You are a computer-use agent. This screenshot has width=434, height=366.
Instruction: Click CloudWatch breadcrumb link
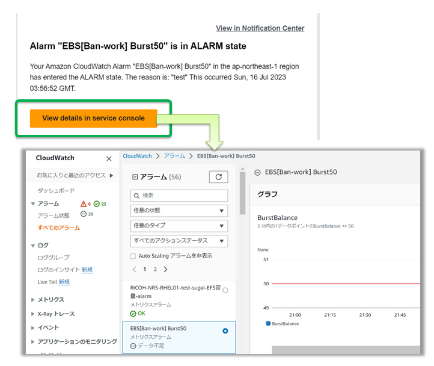click(x=137, y=156)
